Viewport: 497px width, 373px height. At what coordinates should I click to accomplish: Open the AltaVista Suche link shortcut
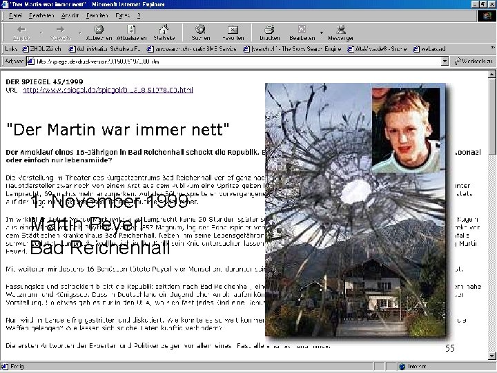pos(377,49)
